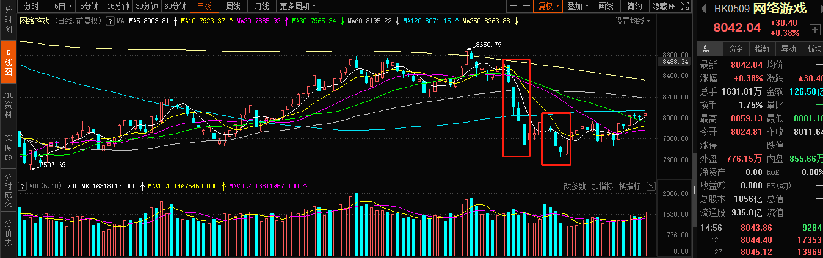Click the MA60:8195.22 value label
The height and width of the screenshot is (258, 823).
(x=369, y=21)
